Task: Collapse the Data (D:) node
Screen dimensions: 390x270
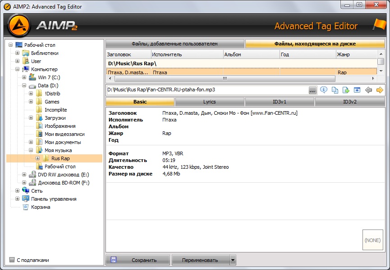Action: [x=24, y=85]
